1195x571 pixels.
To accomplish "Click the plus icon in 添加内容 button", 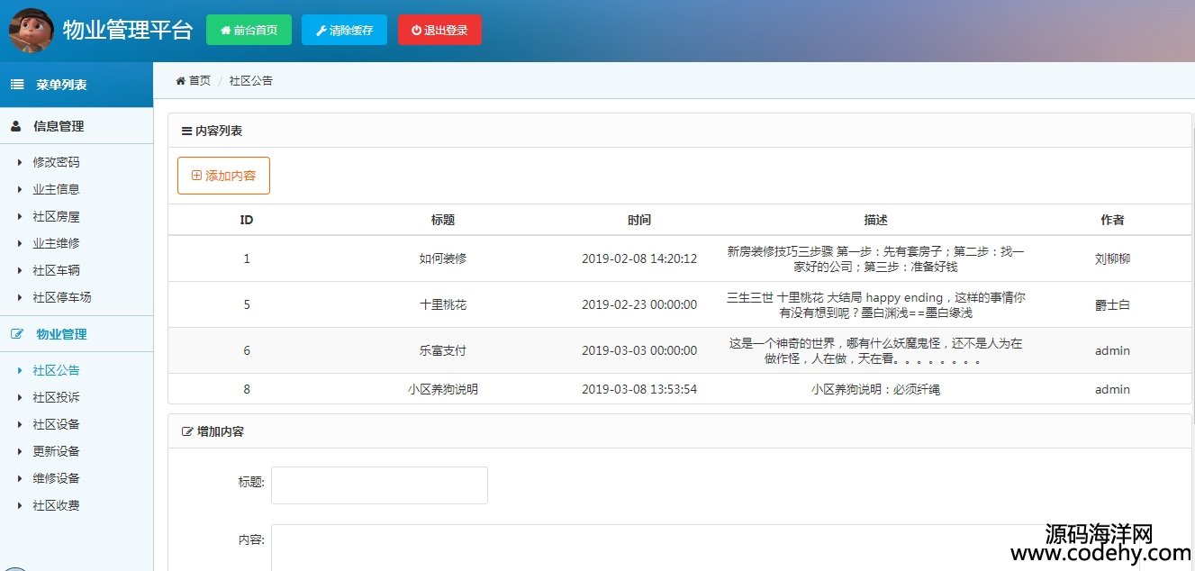I will click(196, 176).
